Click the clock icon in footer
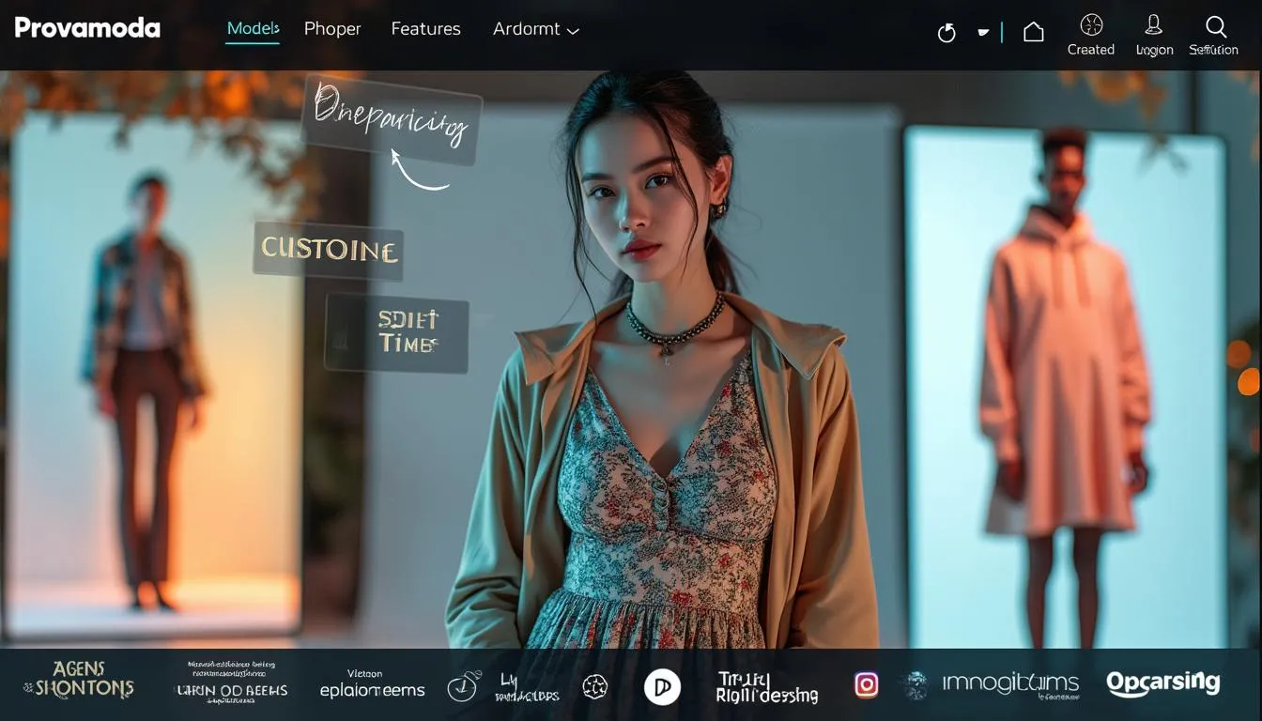The width and height of the screenshot is (1262, 721). (x=462, y=687)
